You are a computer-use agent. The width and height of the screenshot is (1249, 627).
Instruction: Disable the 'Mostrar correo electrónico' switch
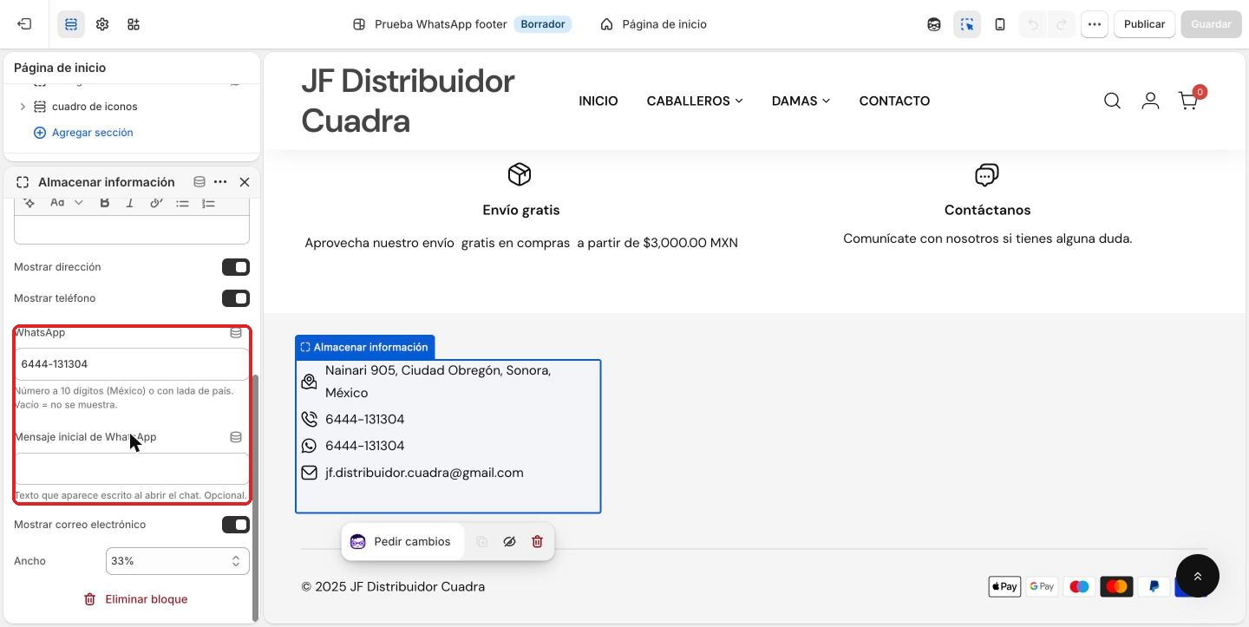236,525
